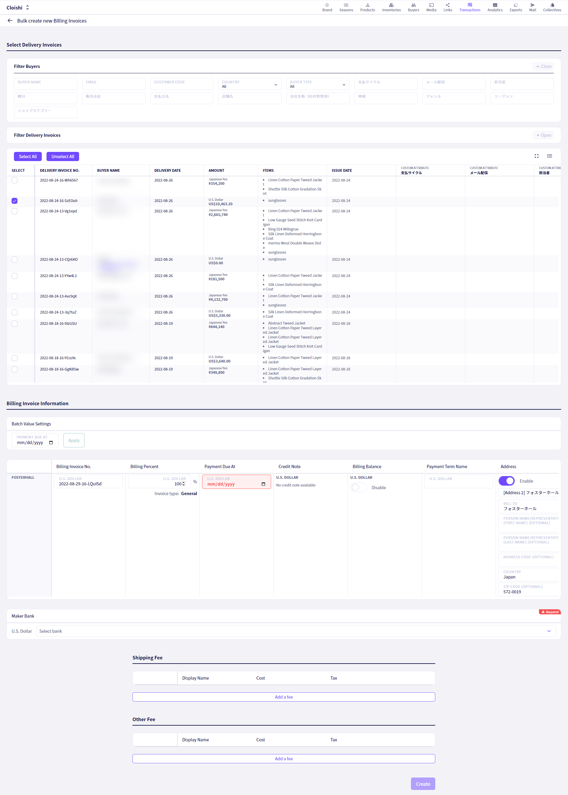The height and width of the screenshot is (795, 568).
Task: Uncheck invoice 2022-08-24-16-SzEOuh checkbox
Action: tap(14, 201)
